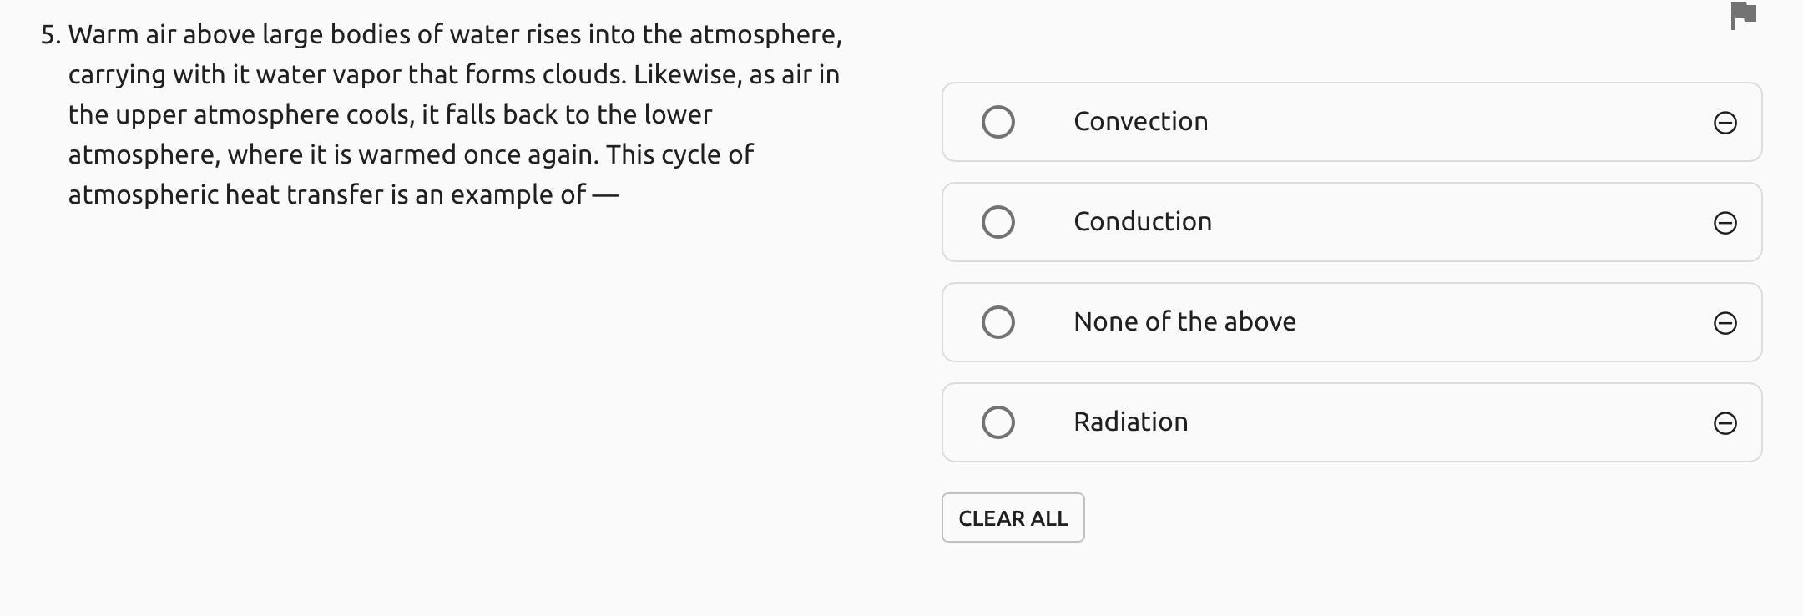The image size is (1803, 616).
Task: Click the question number 5
Action: pos(50,35)
